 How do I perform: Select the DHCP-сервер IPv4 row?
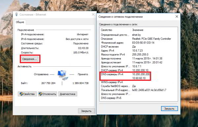139,70
